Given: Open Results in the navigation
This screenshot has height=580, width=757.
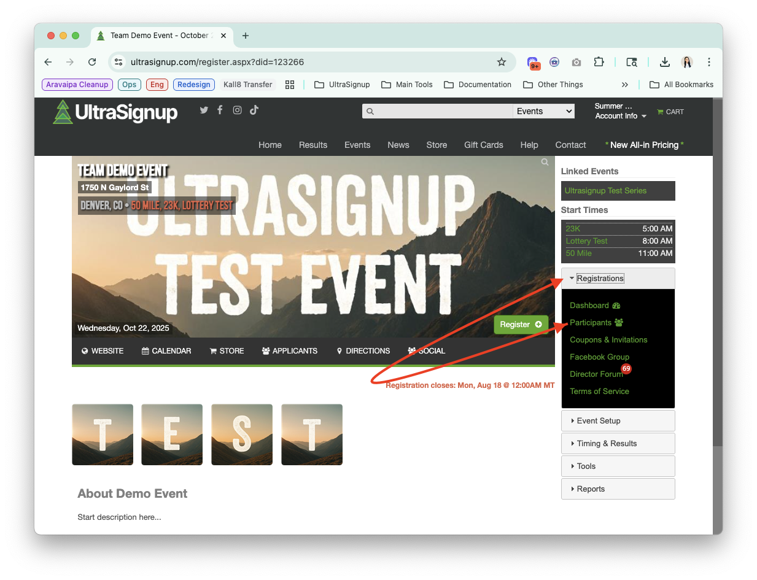Looking at the screenshot, I should pyautogui.click(x=313, y=145).
